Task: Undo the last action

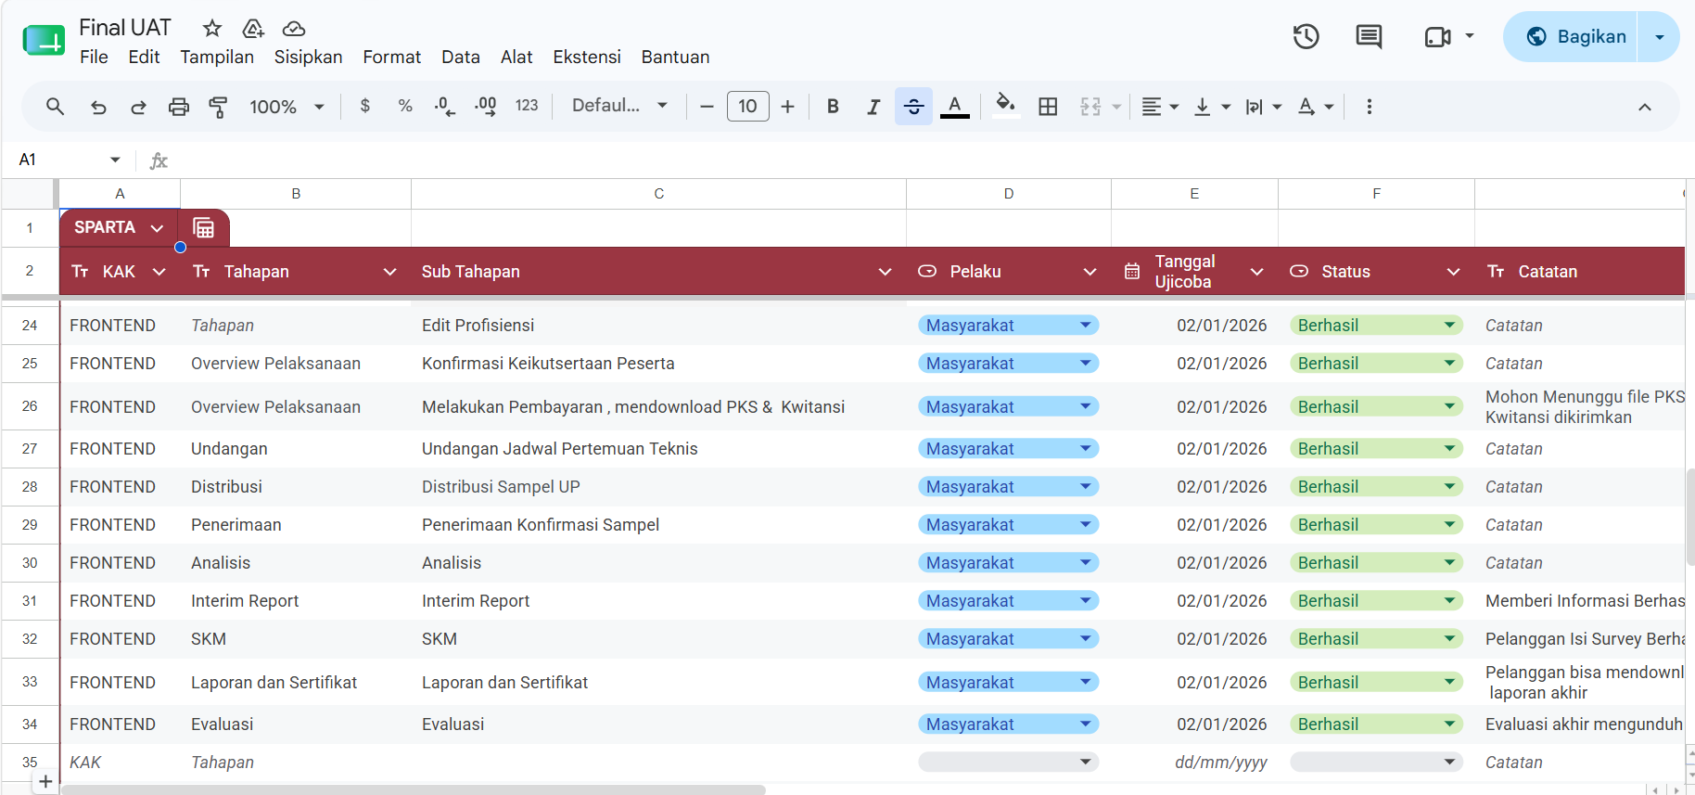Action: (x=98, y=107)
